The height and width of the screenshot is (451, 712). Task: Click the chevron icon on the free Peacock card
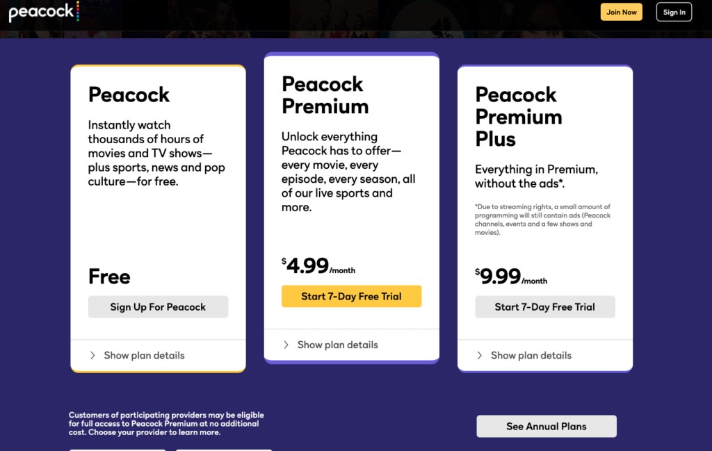pos(92,355)
